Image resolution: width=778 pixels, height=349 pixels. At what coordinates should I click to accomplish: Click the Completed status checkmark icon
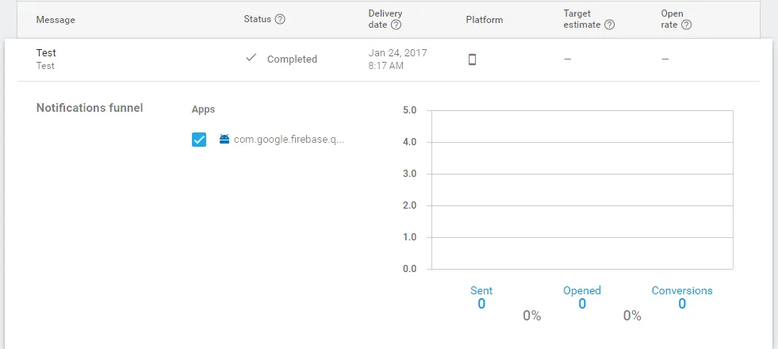251,59
